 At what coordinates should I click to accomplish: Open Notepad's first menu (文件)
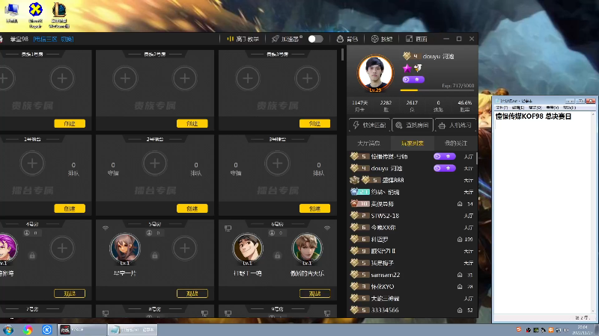coord(501,108)
